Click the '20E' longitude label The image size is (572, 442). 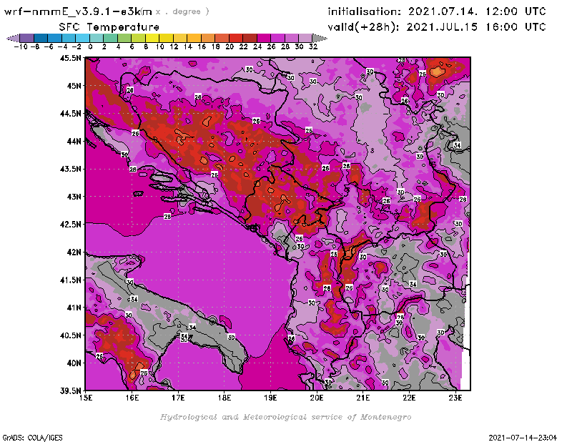point(317,398)
